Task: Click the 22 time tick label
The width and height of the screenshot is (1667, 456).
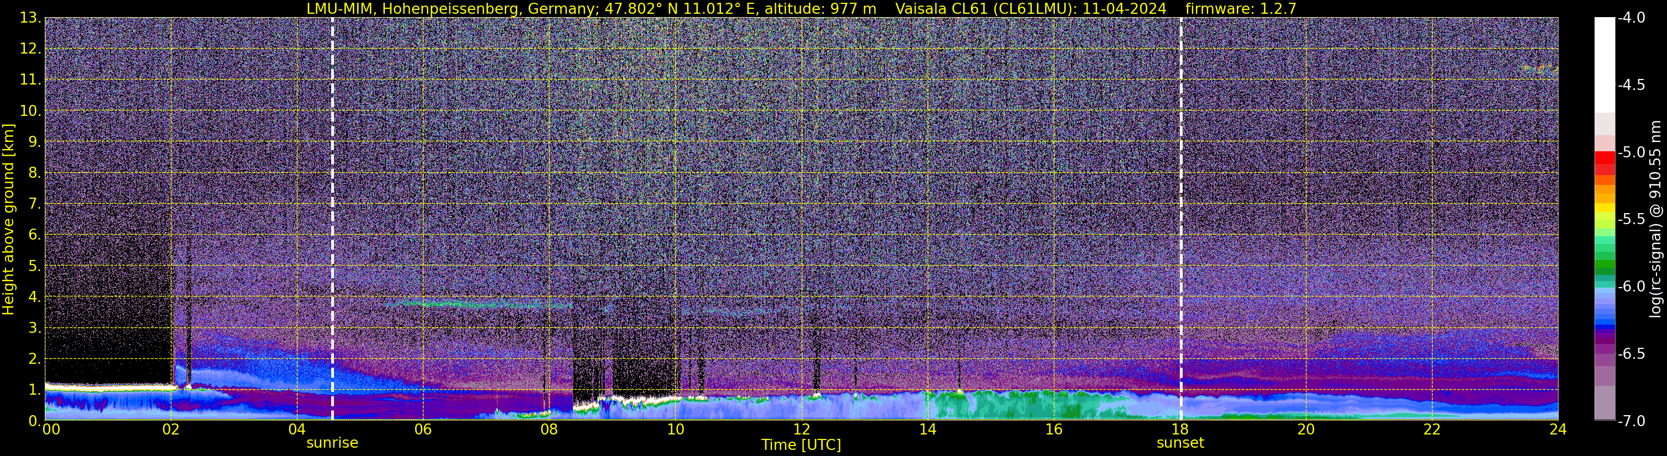Action: pos(1432,430)
